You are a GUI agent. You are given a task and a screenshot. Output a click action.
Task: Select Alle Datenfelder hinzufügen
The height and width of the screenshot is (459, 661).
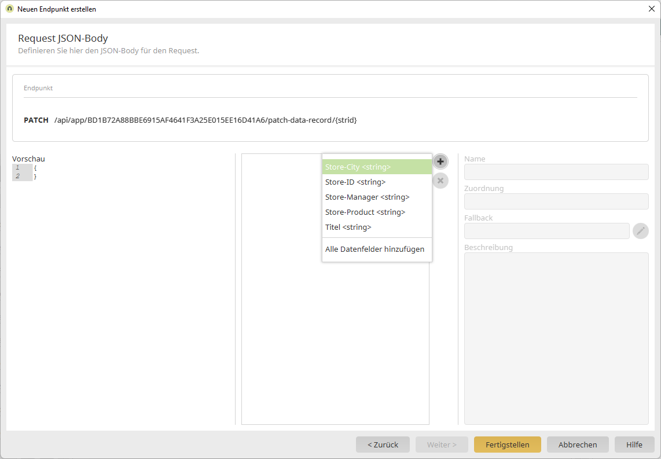point(377,249)
